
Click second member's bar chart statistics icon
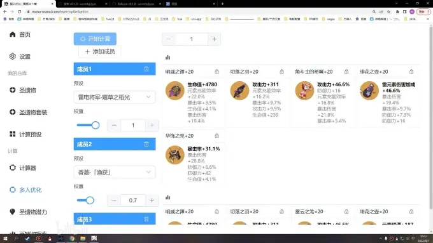tap(167, 197)
